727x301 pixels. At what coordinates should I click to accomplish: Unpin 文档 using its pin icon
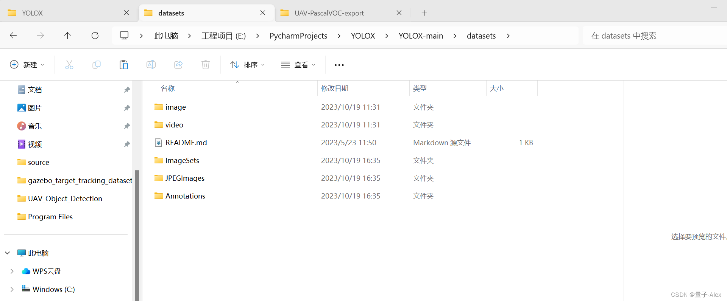127,90
